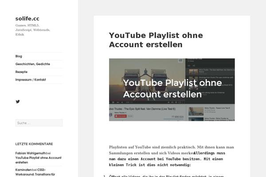Open article title YouTube Playlist ohne Account erstellen
266x177 pixels.
point(156,40)
